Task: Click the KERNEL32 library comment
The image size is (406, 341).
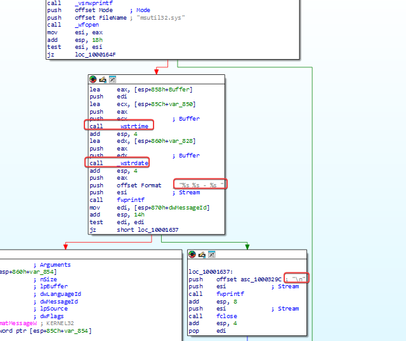Action: click(x=58, y=323)
